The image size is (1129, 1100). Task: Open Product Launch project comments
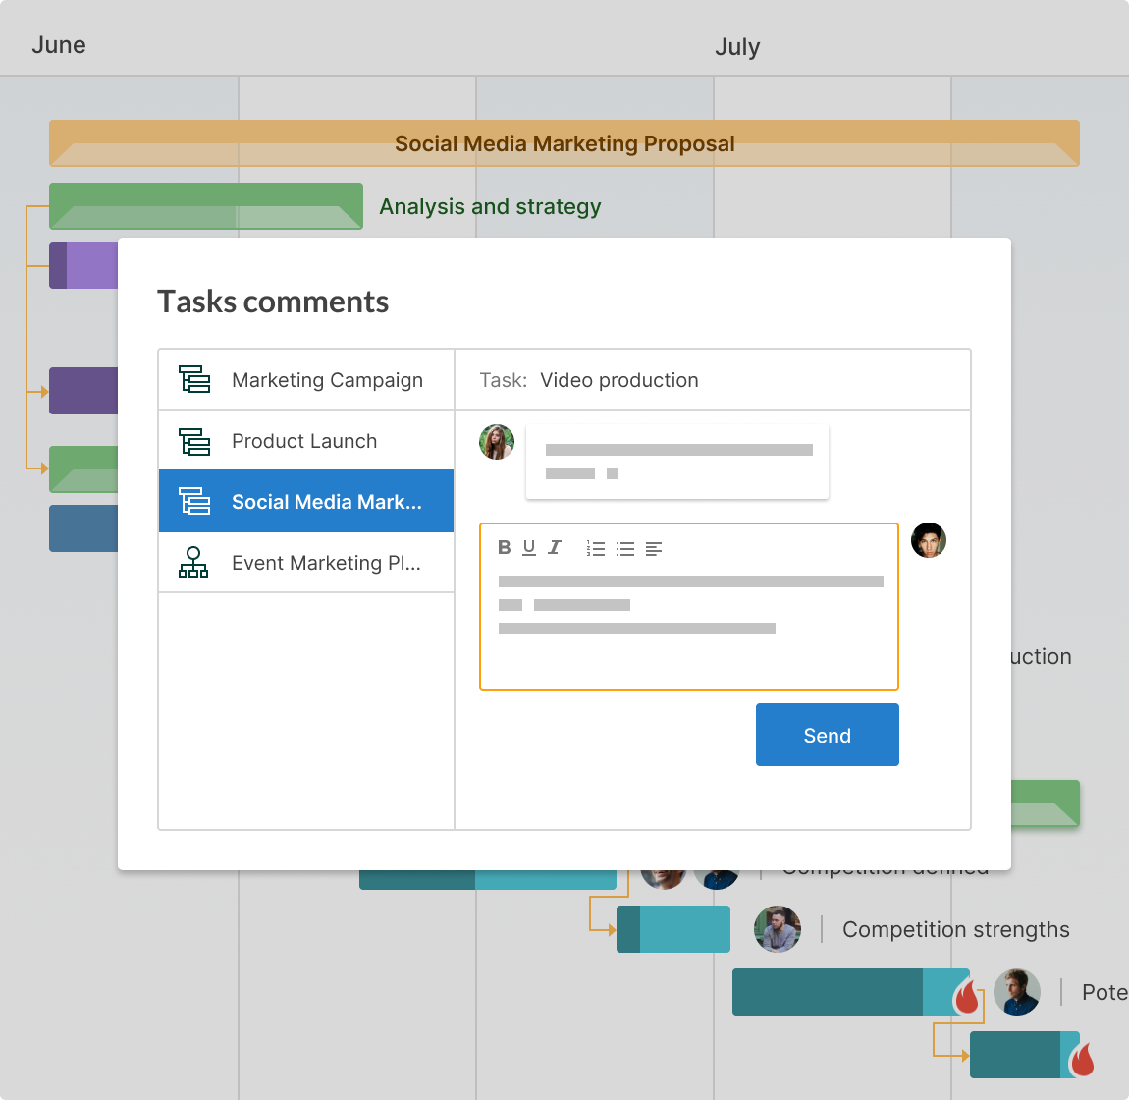pyautogui.click(x=306, y=440)
